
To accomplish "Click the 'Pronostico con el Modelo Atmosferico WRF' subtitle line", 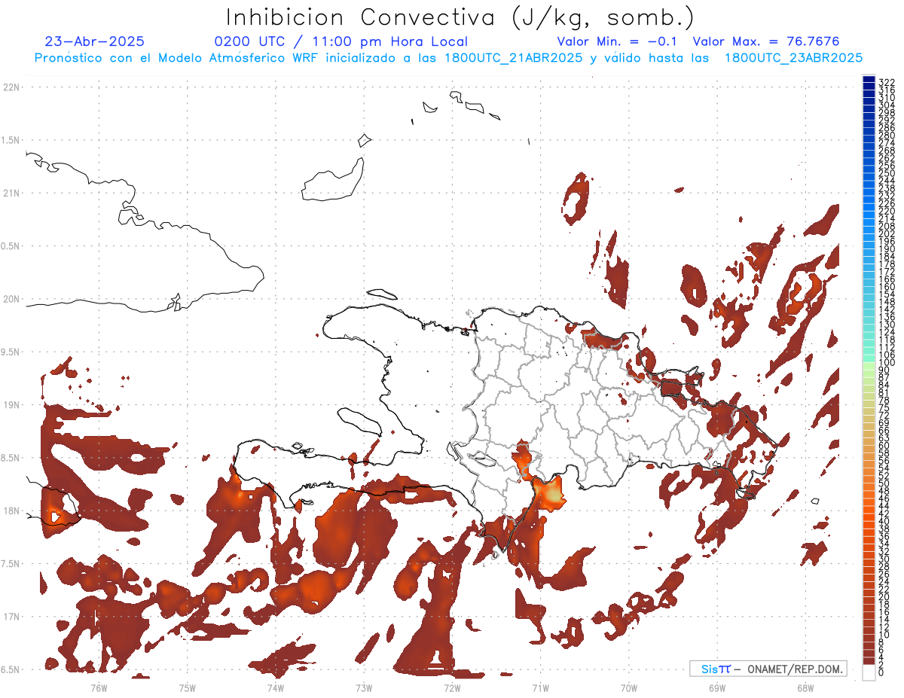I will (448, 58).
